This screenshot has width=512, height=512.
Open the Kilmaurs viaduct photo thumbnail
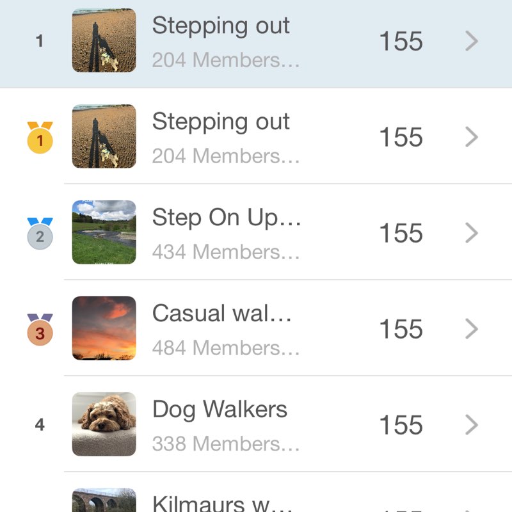(104, 500)
